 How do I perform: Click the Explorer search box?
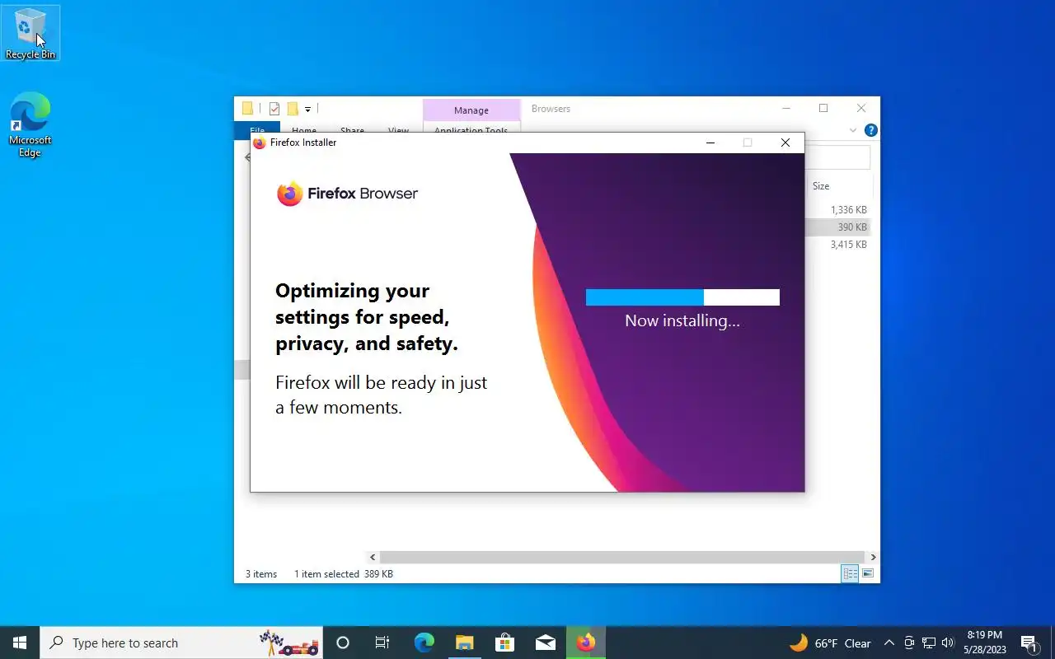[837, 157]
